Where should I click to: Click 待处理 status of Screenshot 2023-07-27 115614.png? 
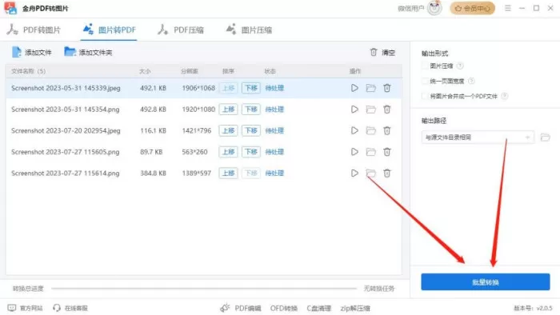pyautogui.click(x=274, y=173)
